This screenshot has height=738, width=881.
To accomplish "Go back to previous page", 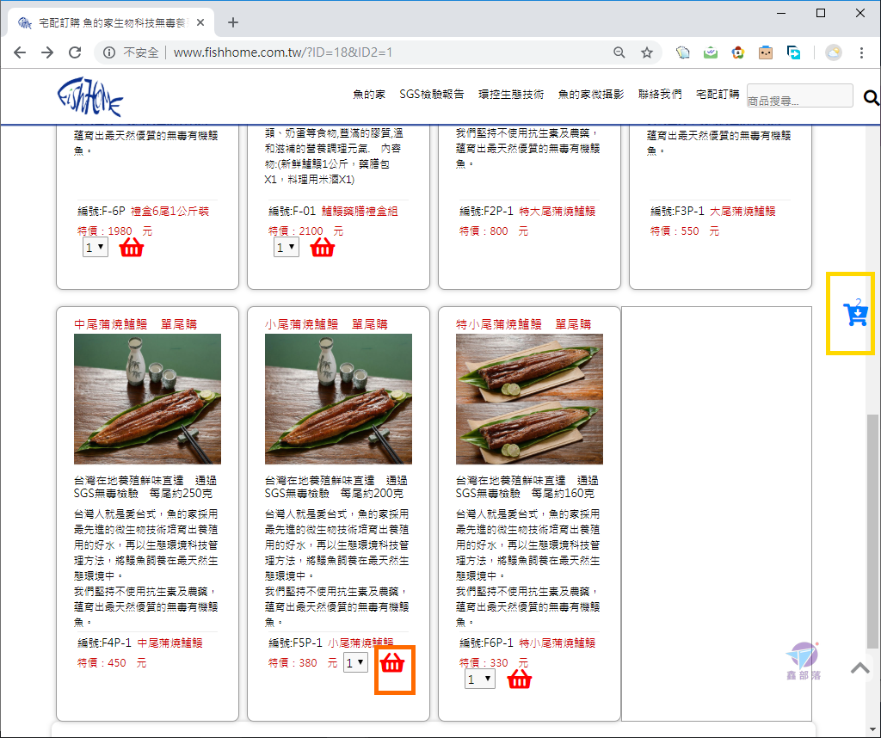I will point(20,52).
